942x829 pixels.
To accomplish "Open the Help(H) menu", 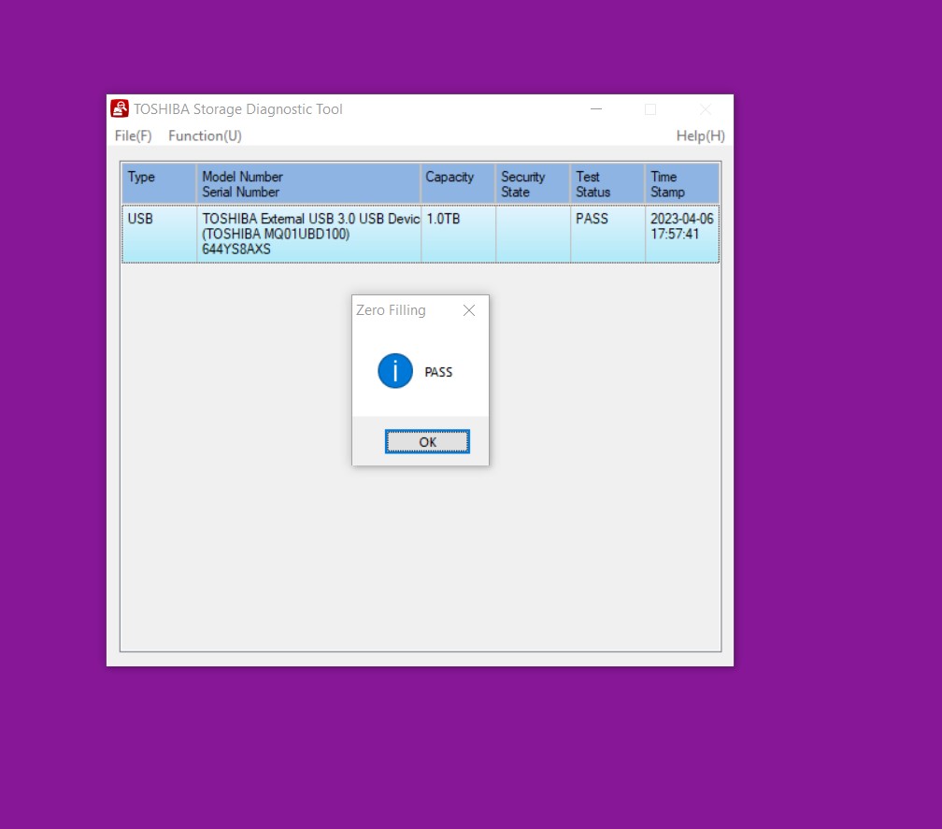I will pos(700,136).
